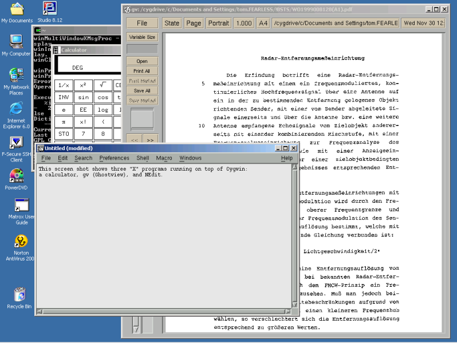Click the log key on Calculator
Screen dimensions: 457x343
point(103,109)
